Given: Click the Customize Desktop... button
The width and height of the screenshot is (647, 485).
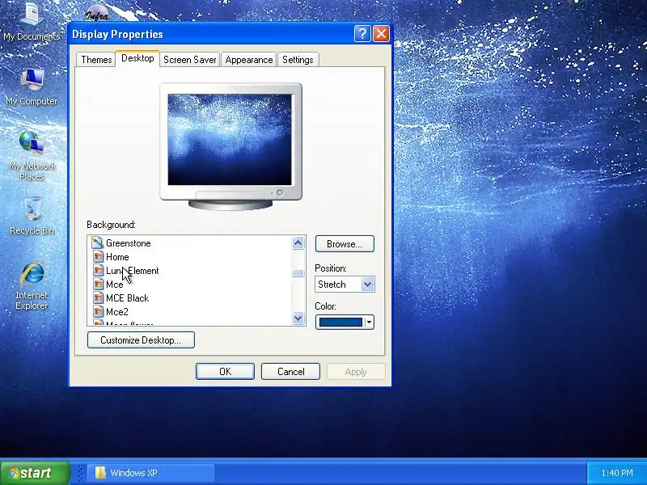Looking at the screenshot, I should 141,339.
